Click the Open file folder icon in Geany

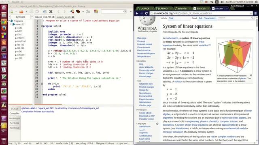coord(21,12)
